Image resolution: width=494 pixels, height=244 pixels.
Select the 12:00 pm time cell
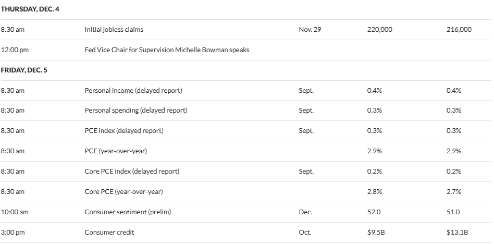click(15, 50)
